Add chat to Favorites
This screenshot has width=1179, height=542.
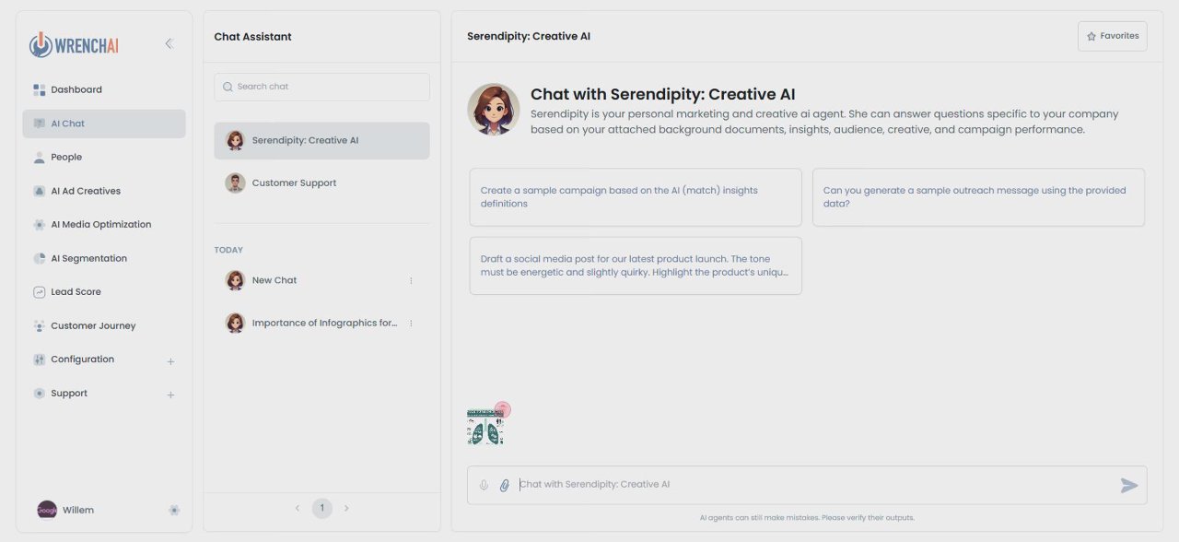pyautogui.click(x=1112, y=36)
